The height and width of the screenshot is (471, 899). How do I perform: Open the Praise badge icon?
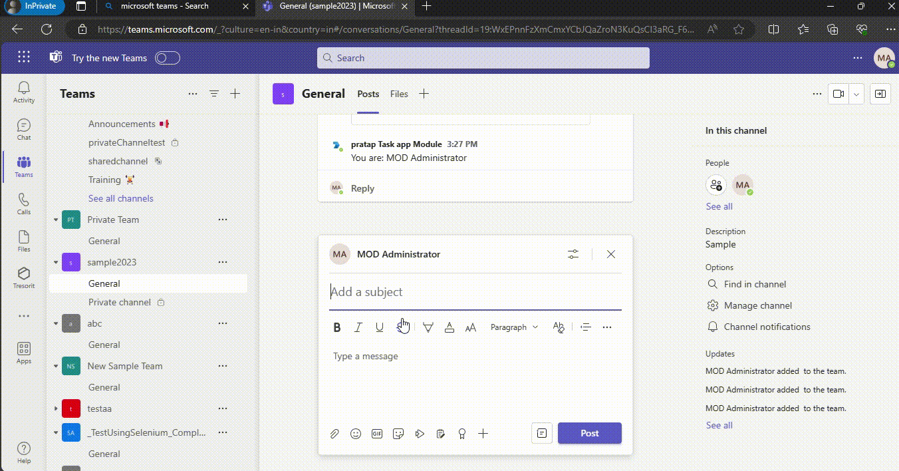click(462, 434)
